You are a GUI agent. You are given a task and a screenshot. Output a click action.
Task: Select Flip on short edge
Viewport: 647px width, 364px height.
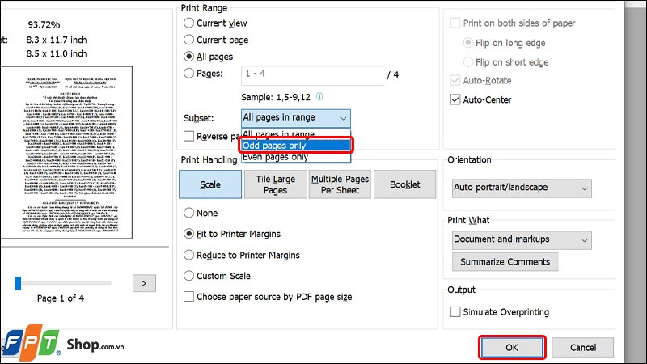coord(468,62)
